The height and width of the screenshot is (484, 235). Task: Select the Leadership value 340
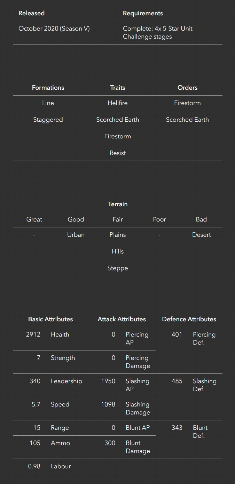click(x=35, y=381)
